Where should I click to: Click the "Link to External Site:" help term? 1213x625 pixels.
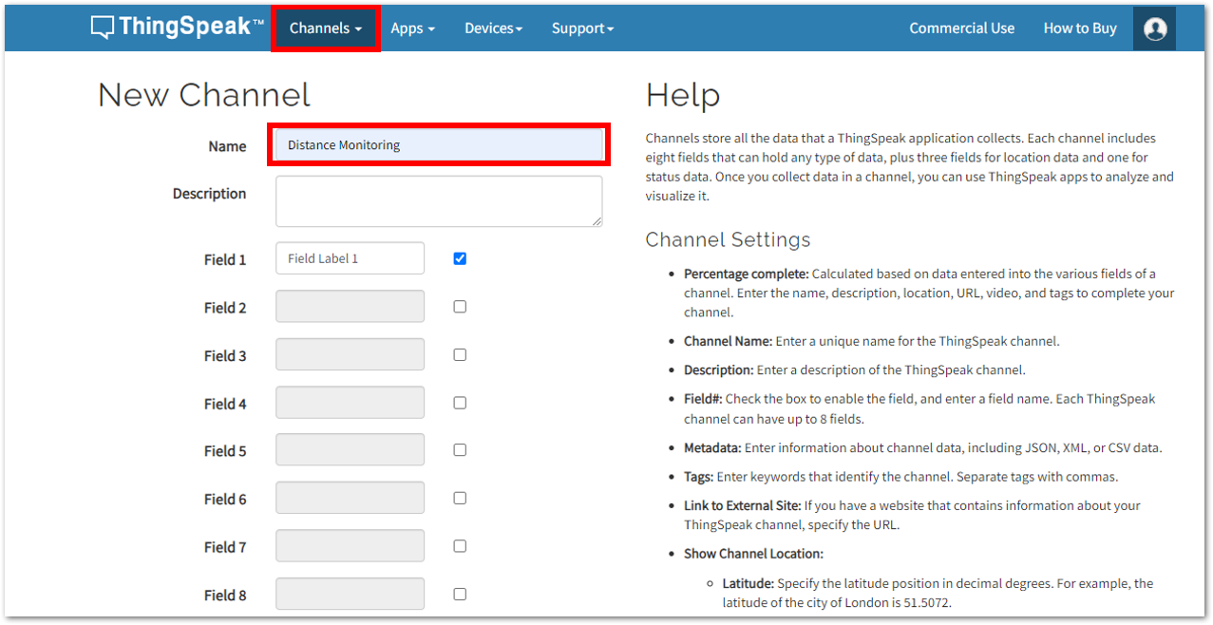click(743, 505)
